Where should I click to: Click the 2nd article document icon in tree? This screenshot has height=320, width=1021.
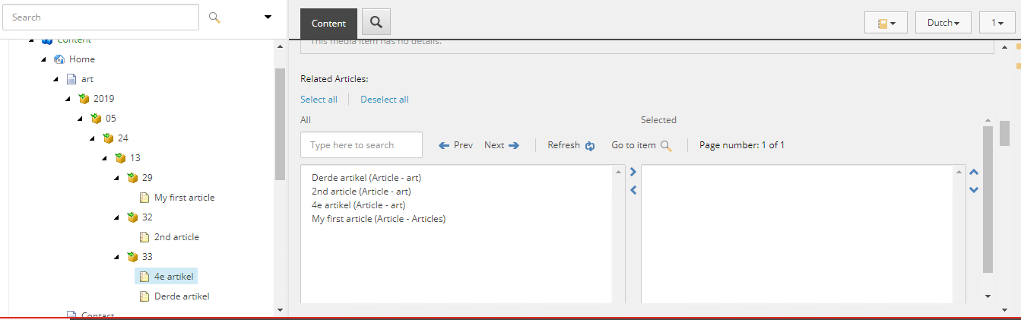pyautogui.click(x=144, y=237)
